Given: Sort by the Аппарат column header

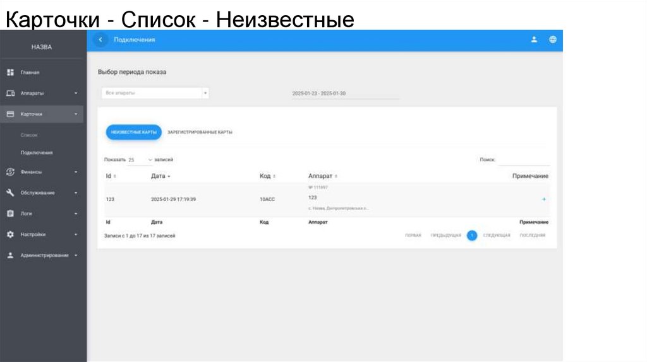Looking at the screenshot, I should click(323, 176).
